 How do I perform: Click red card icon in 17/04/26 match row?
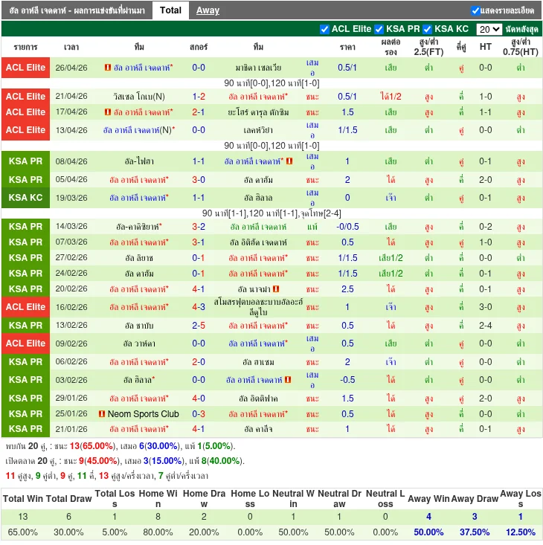108,112
